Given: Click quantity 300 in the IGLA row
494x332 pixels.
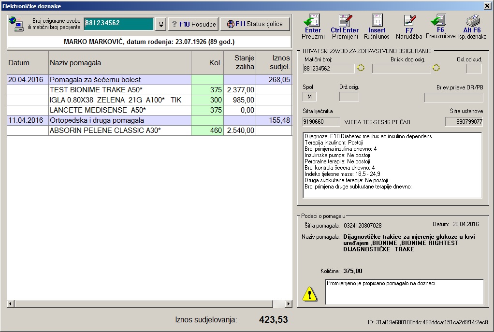Looking at the screenshot, I should point(207,100).
